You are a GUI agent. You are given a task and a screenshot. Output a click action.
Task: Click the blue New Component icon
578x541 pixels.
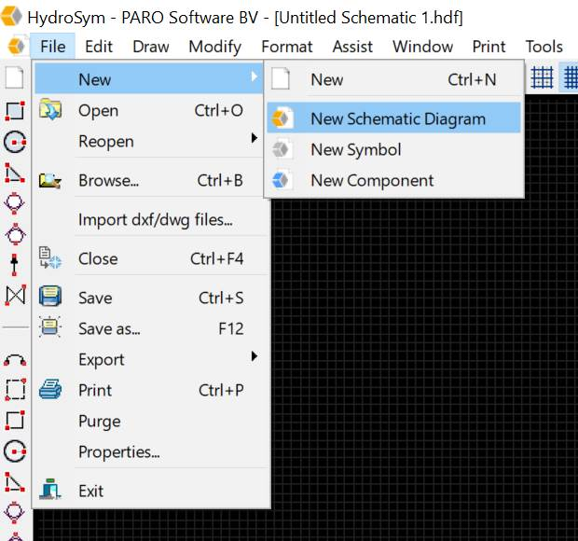coord(282,180)
